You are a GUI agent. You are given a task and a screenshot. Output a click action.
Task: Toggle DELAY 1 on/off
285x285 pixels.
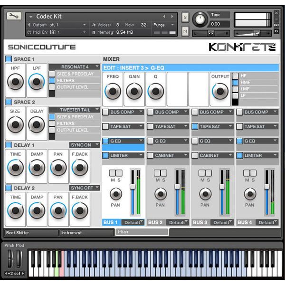9,145
